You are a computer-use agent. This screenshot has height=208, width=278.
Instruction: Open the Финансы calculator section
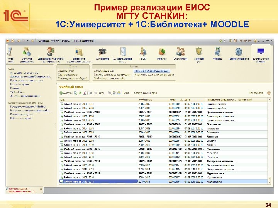click(217, 54)
